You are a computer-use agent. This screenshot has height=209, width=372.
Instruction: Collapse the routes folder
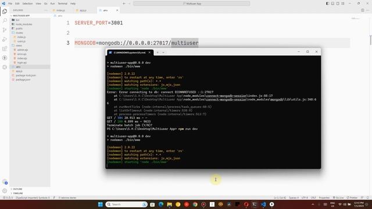pos(19,33)
